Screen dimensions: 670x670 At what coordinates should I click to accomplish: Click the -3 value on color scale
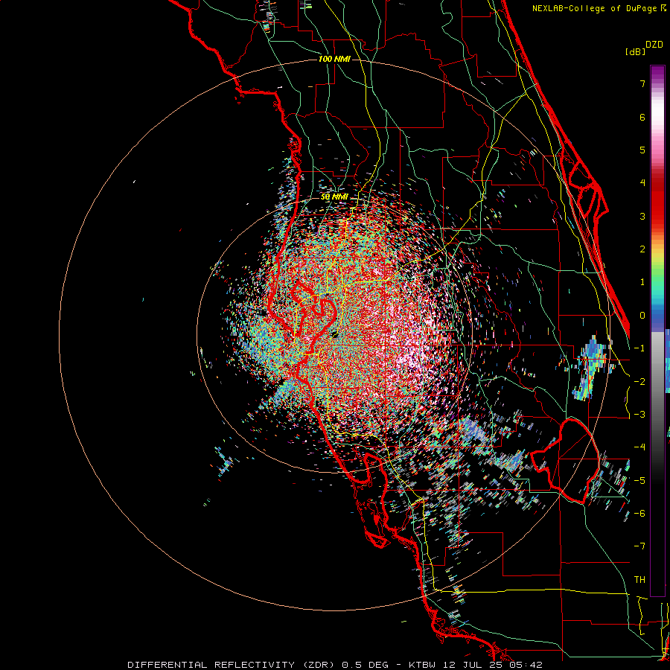point(639,415)
